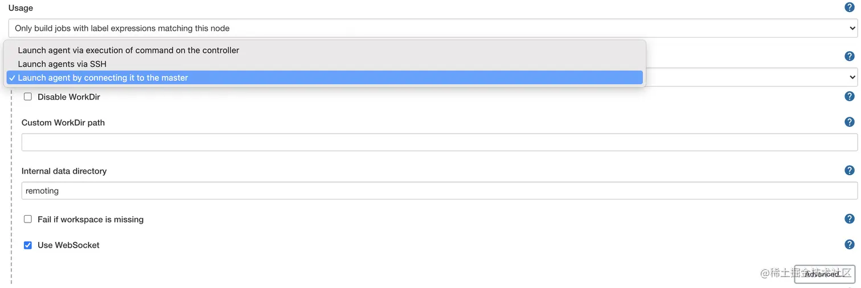Select Launch agent by connecting it to the master
The image size is (861, 288).
pos(102,77)
